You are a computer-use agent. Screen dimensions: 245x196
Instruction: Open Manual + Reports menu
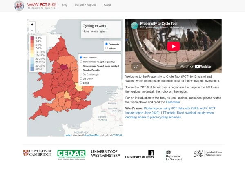[85, 5]
